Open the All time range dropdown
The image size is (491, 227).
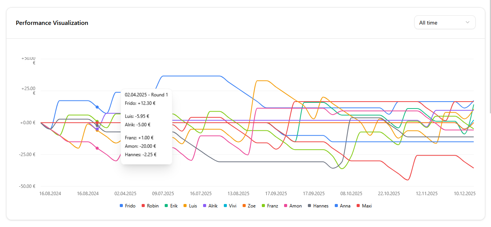click(x=444, y=22)
